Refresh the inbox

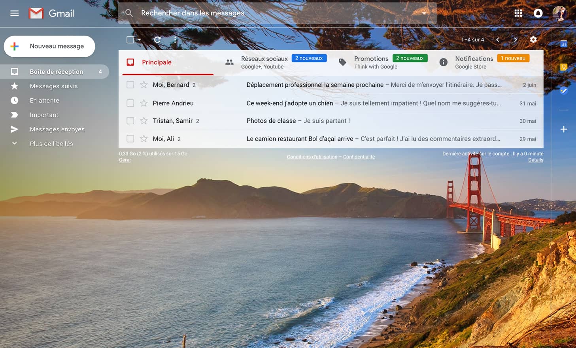pyautogui.click(x=157, y=39)
